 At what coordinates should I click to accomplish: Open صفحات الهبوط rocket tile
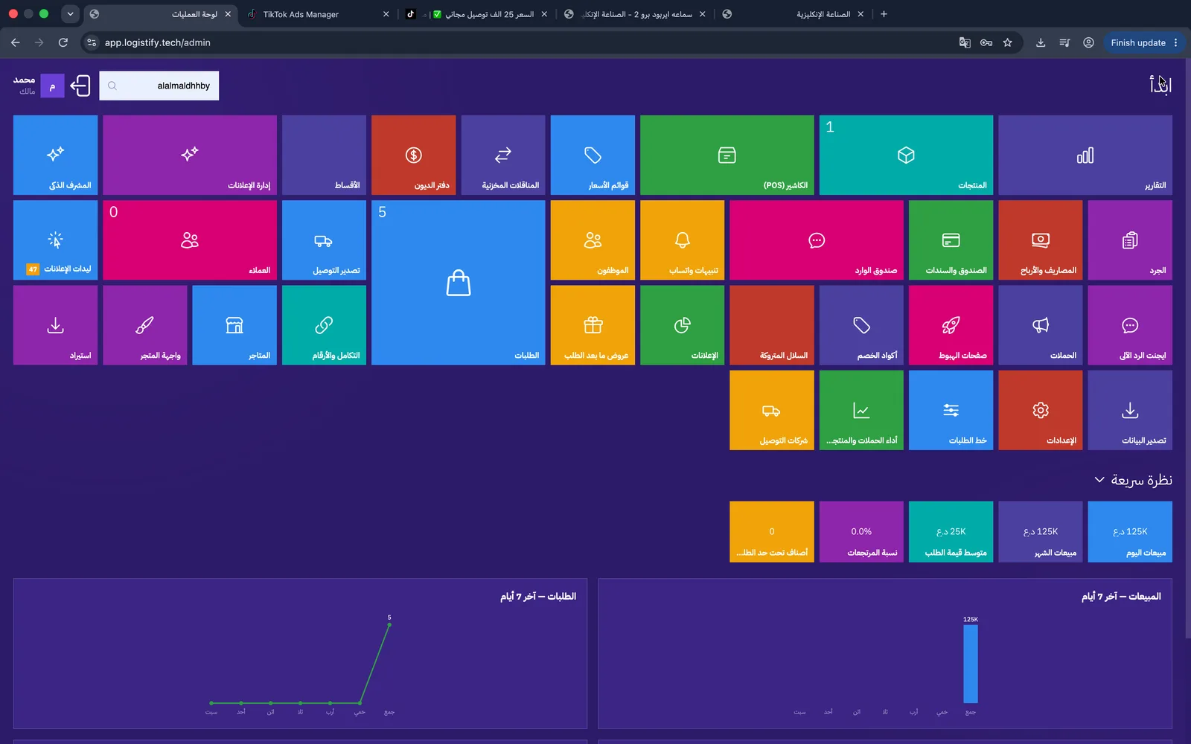click(951, 325)
